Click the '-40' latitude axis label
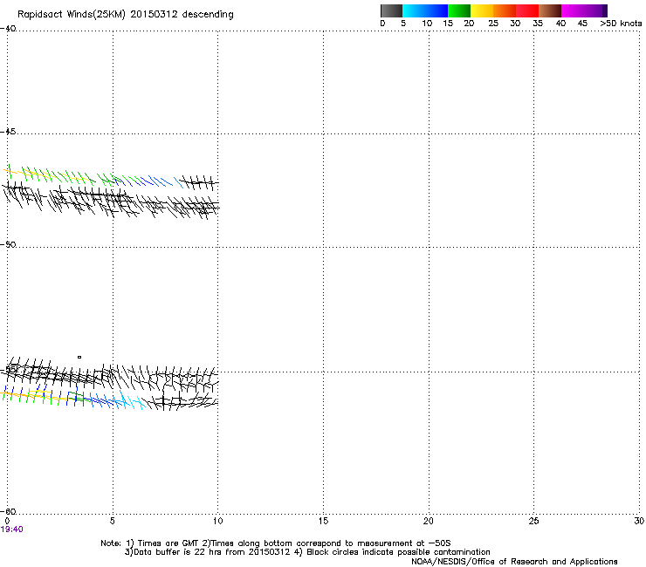Screen dimensions: 646x567 click(x=8, y=29)
